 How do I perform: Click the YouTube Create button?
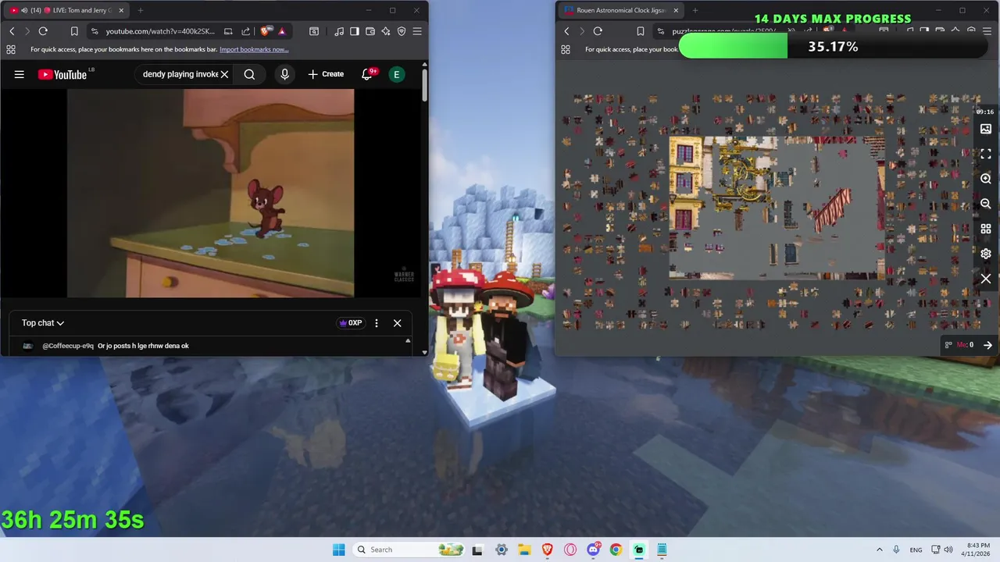pos(326,74)
